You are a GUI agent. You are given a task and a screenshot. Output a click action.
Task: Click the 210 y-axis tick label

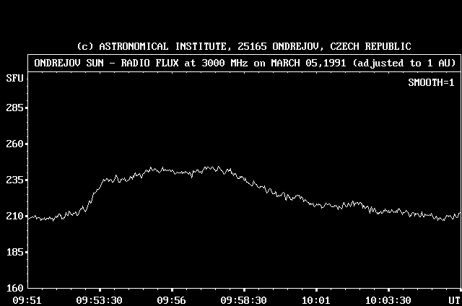(x=15, y=216)
